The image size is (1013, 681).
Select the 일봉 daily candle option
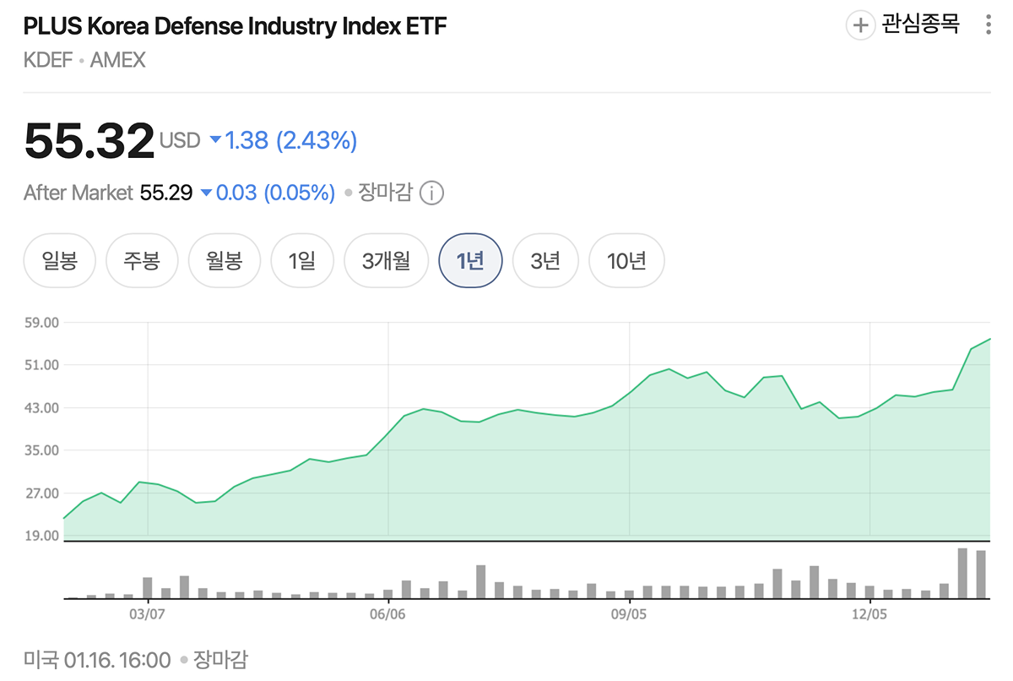(x=59, y=260)
